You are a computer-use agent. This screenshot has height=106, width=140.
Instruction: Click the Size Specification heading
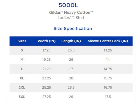click(73, 29)
